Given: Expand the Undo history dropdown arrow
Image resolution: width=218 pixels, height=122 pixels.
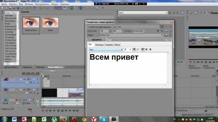Looking at the screenshot, I should click(x=44, y=8).
